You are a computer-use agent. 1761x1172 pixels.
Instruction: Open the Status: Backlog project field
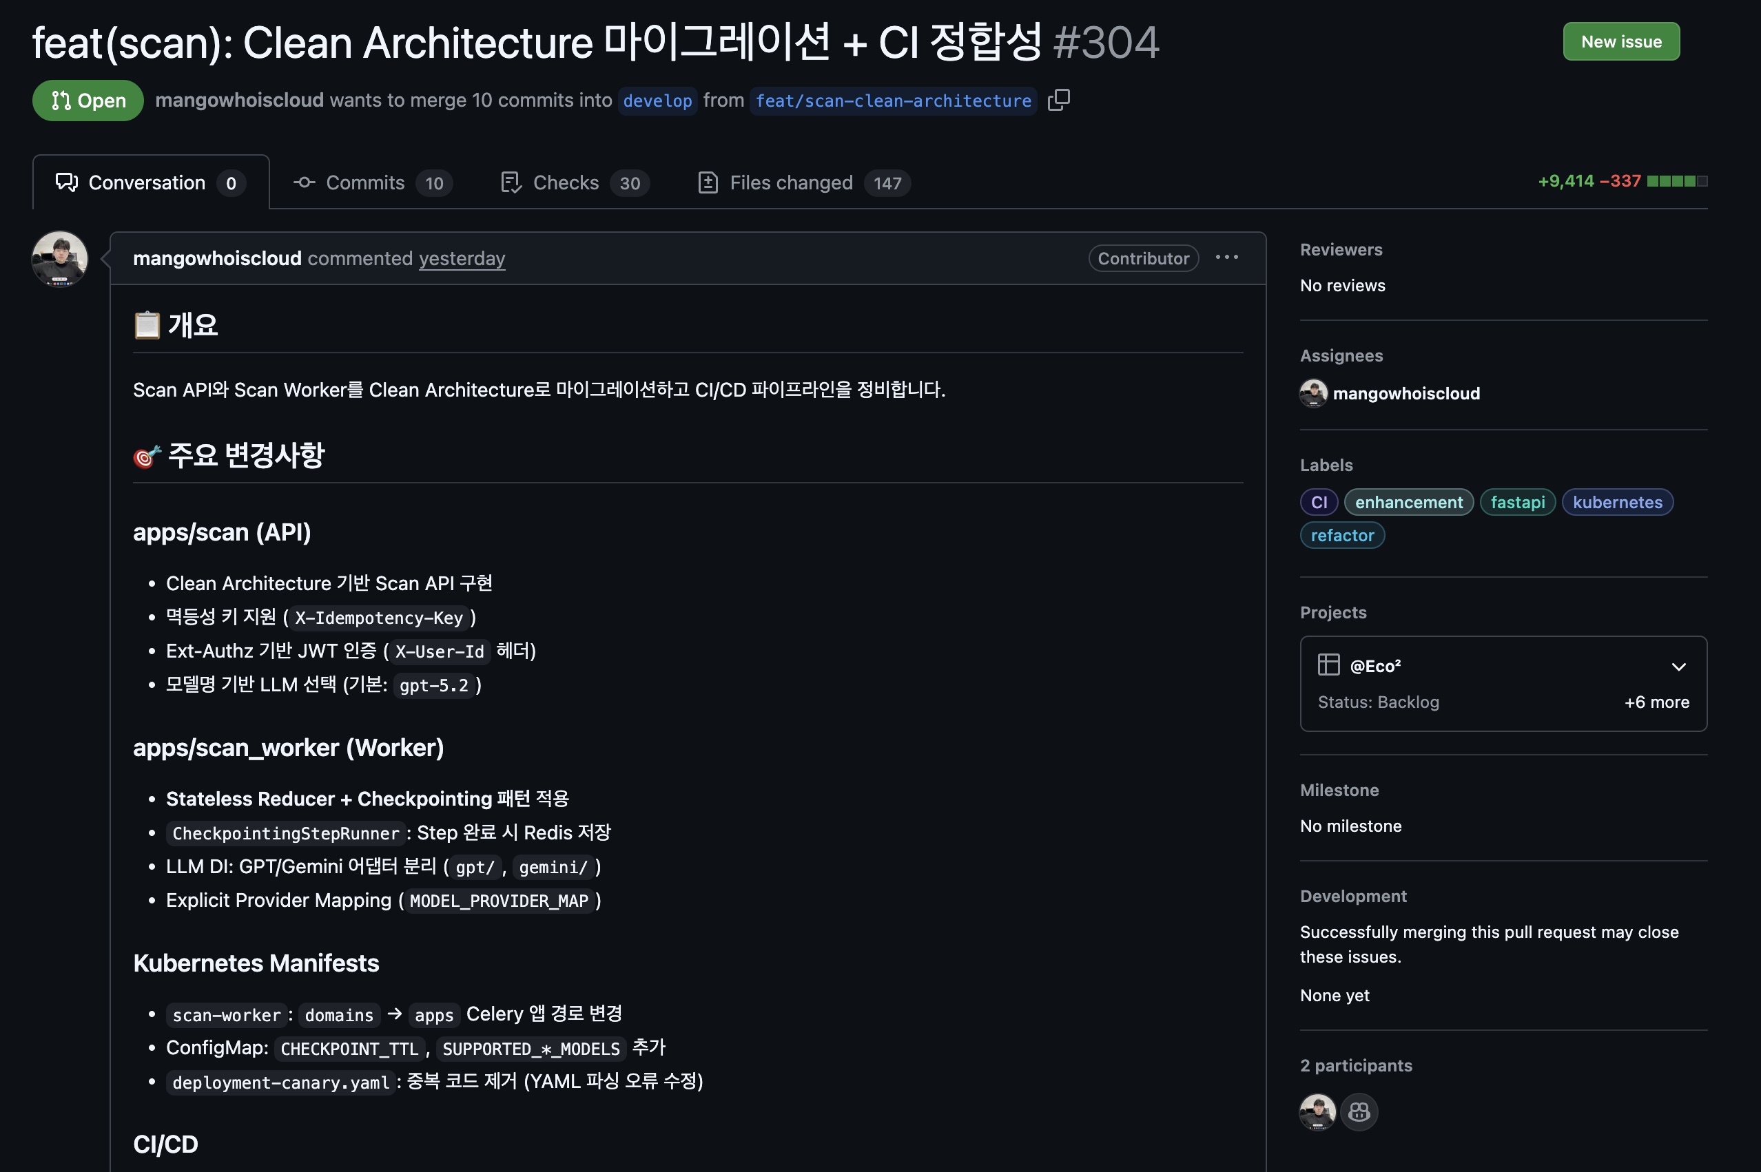coord(1377,702)
